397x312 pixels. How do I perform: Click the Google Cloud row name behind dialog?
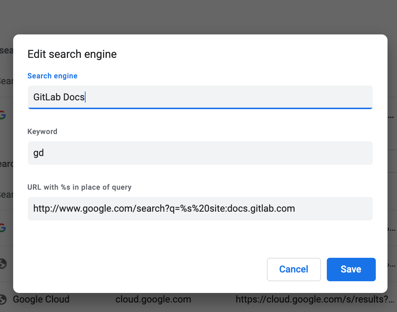[x=41, y=299]
